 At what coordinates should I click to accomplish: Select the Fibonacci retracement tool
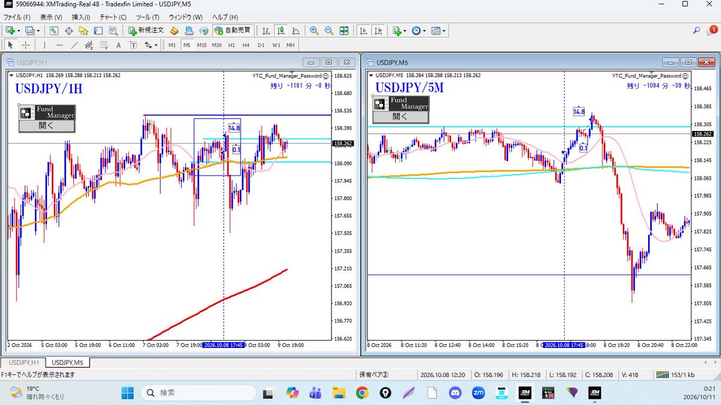click(104, 45)
